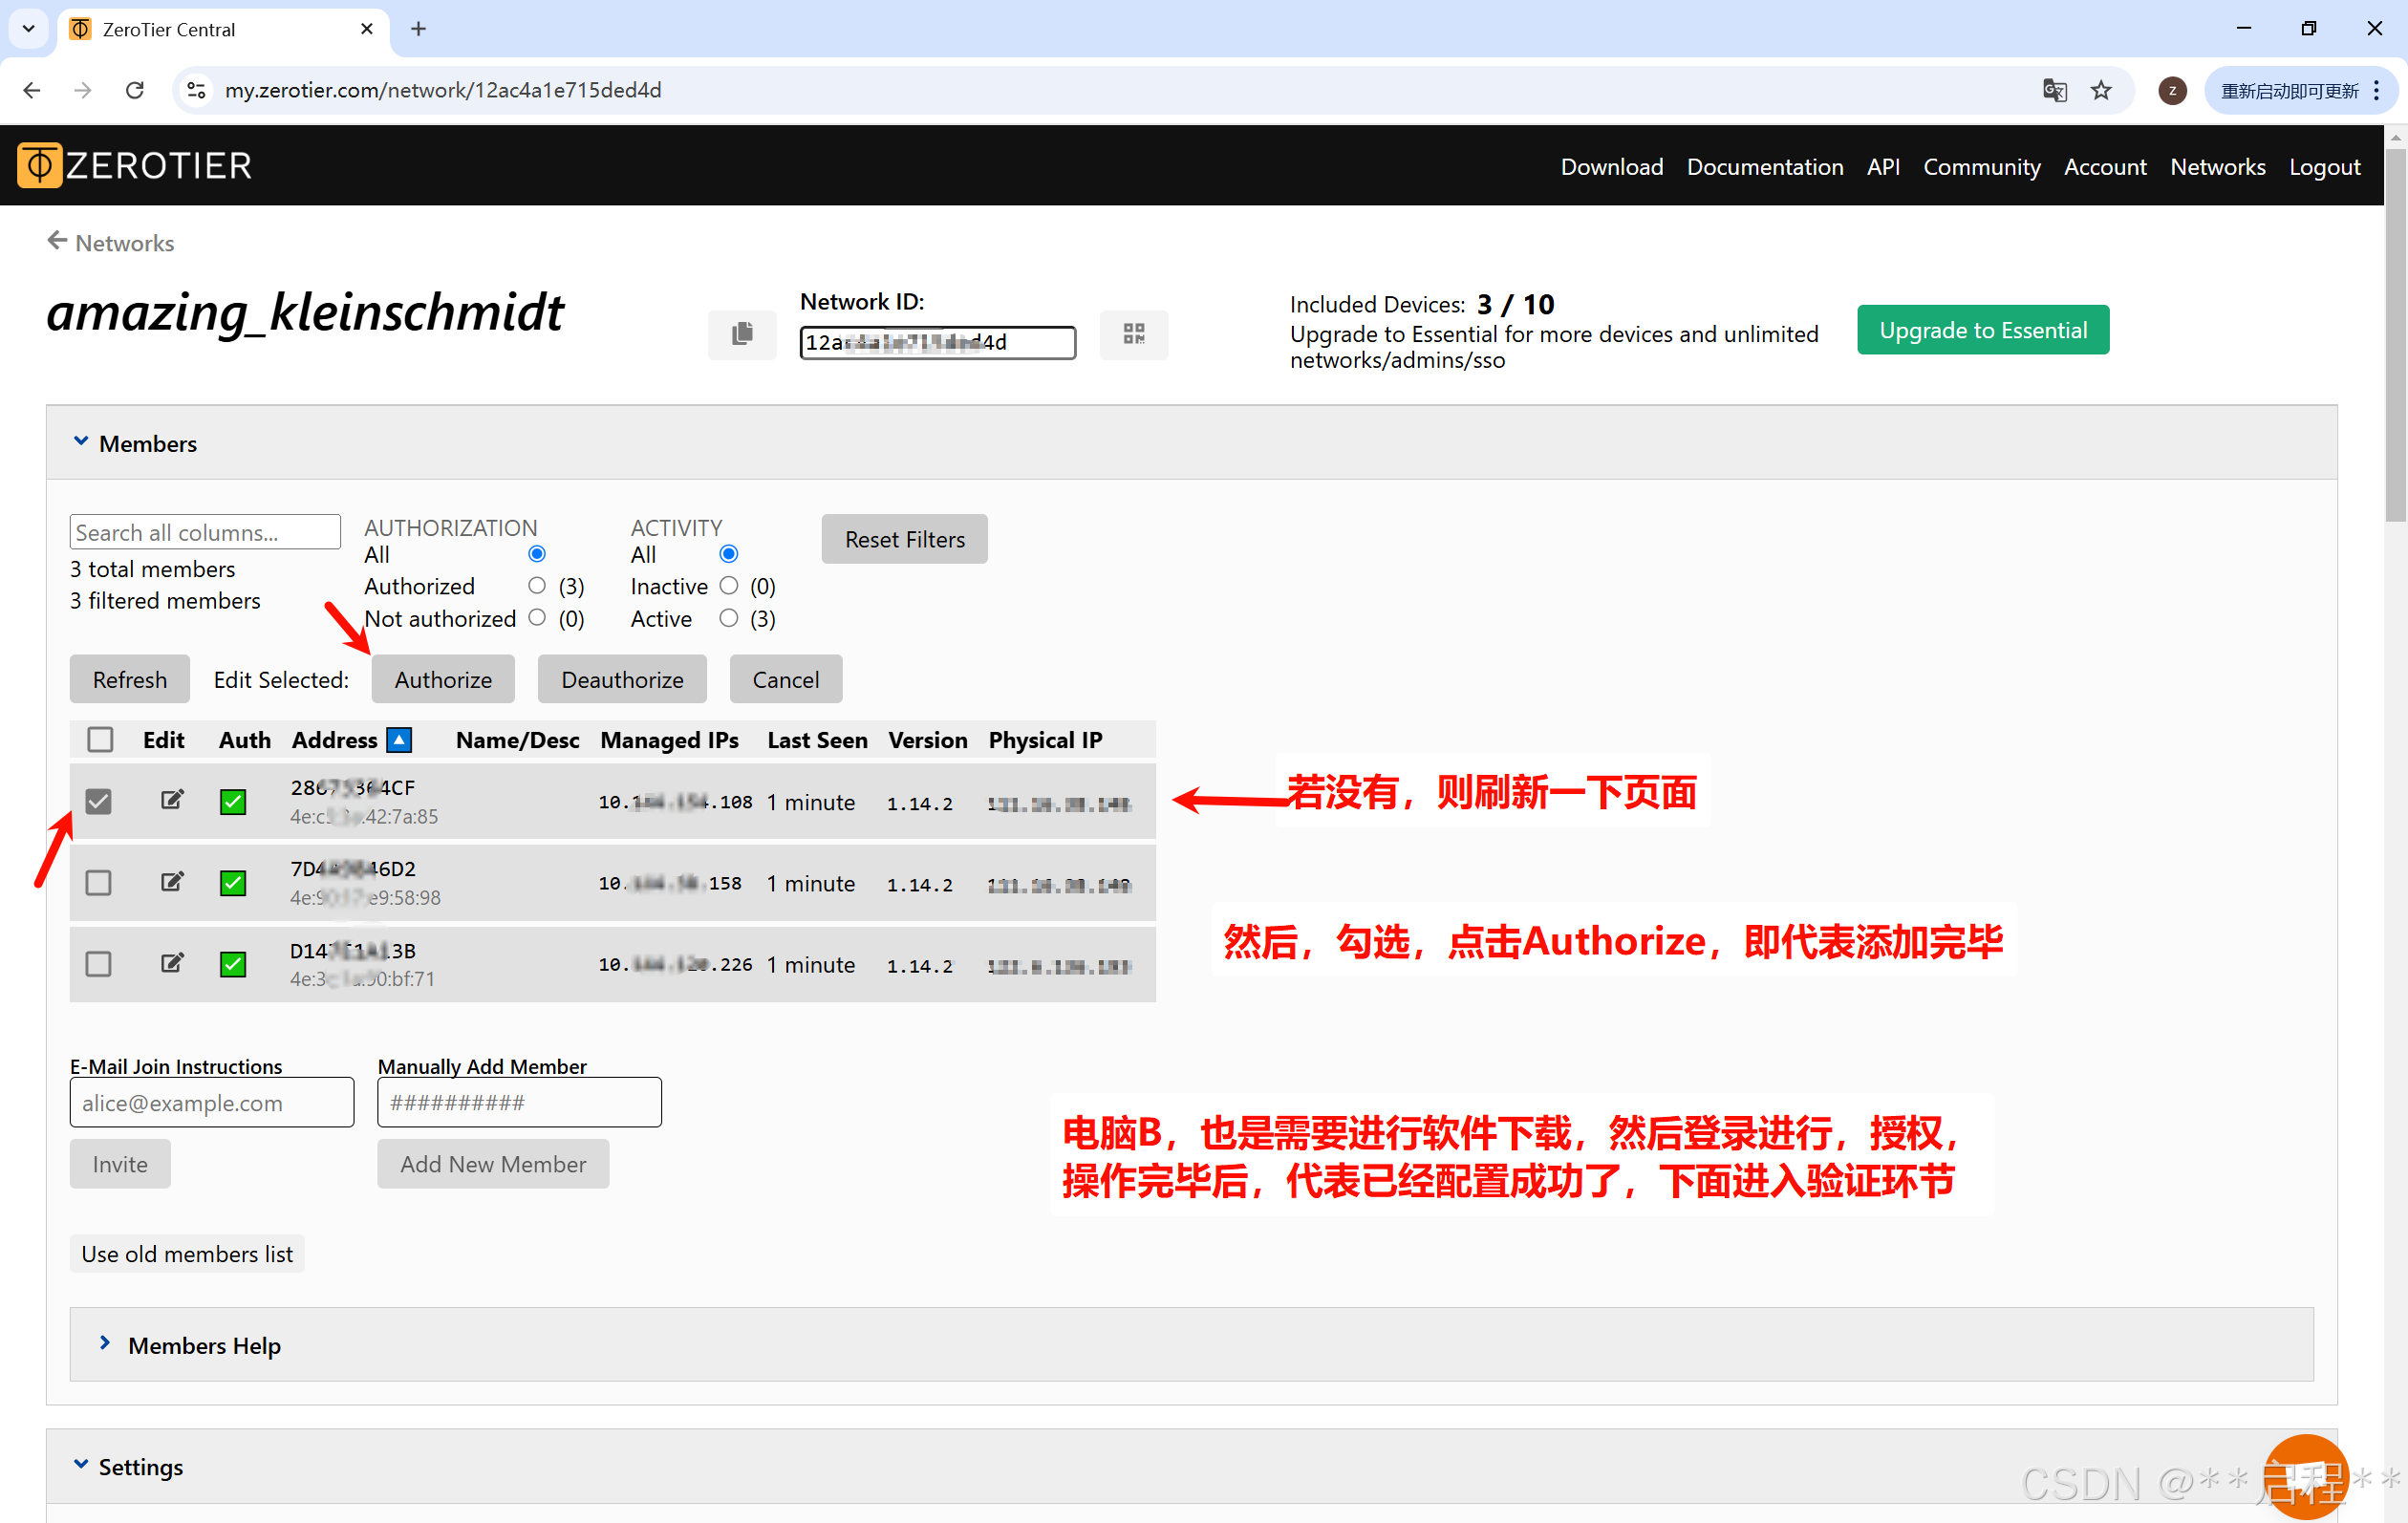2408x1523 pixels.
Task: Click the page vertical scrollbar thumb
Action: [x=2395, y=335]
